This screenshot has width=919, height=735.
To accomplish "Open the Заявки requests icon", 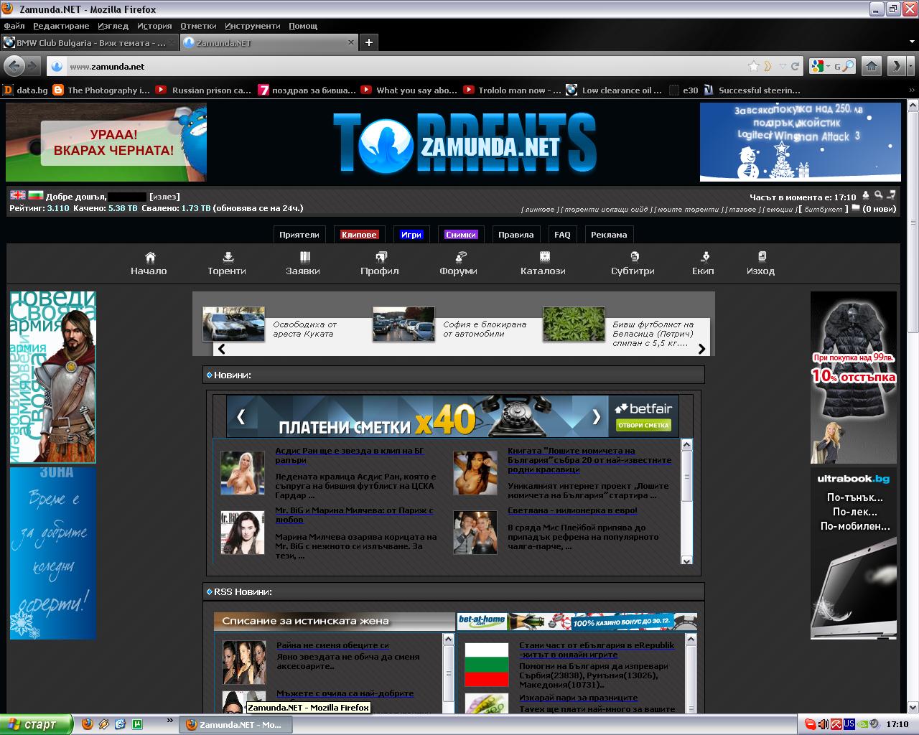I will point(304,257).
